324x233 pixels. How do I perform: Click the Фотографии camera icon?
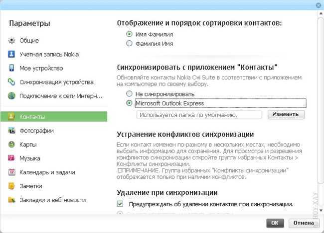click(11, 130)
